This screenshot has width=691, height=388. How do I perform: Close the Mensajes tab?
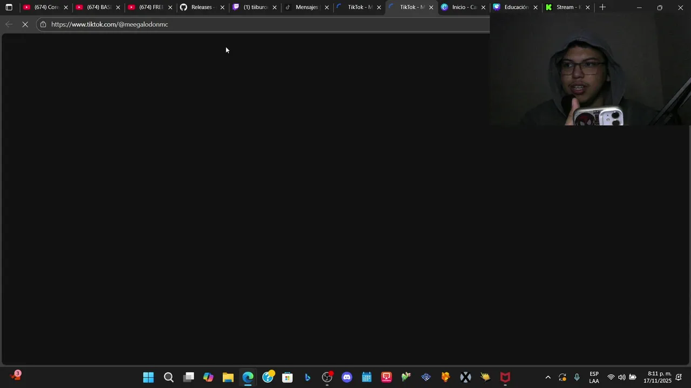[x=327, y=8]
